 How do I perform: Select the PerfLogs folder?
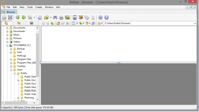22,56
